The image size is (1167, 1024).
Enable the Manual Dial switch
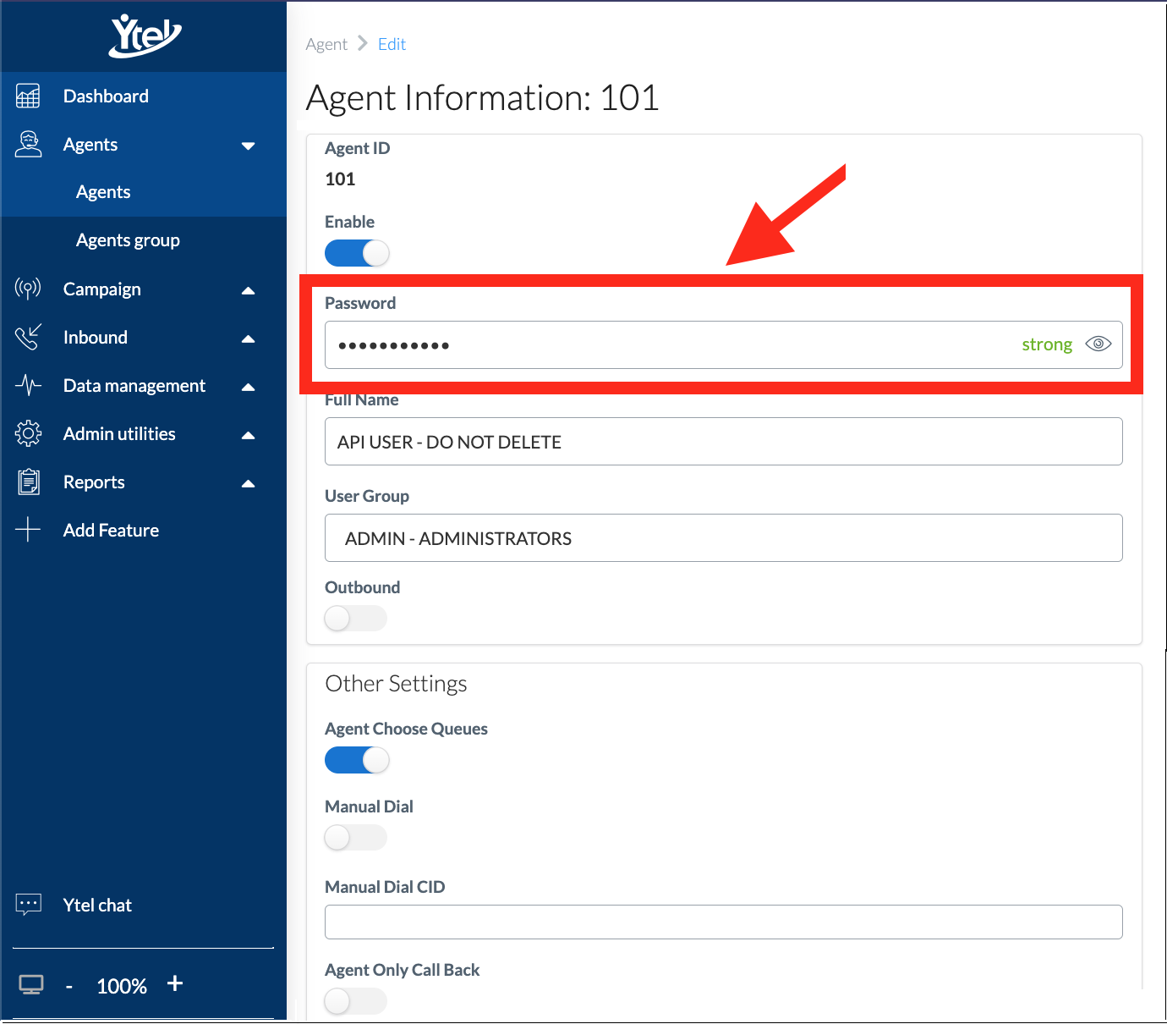click(x=356, y=838)
